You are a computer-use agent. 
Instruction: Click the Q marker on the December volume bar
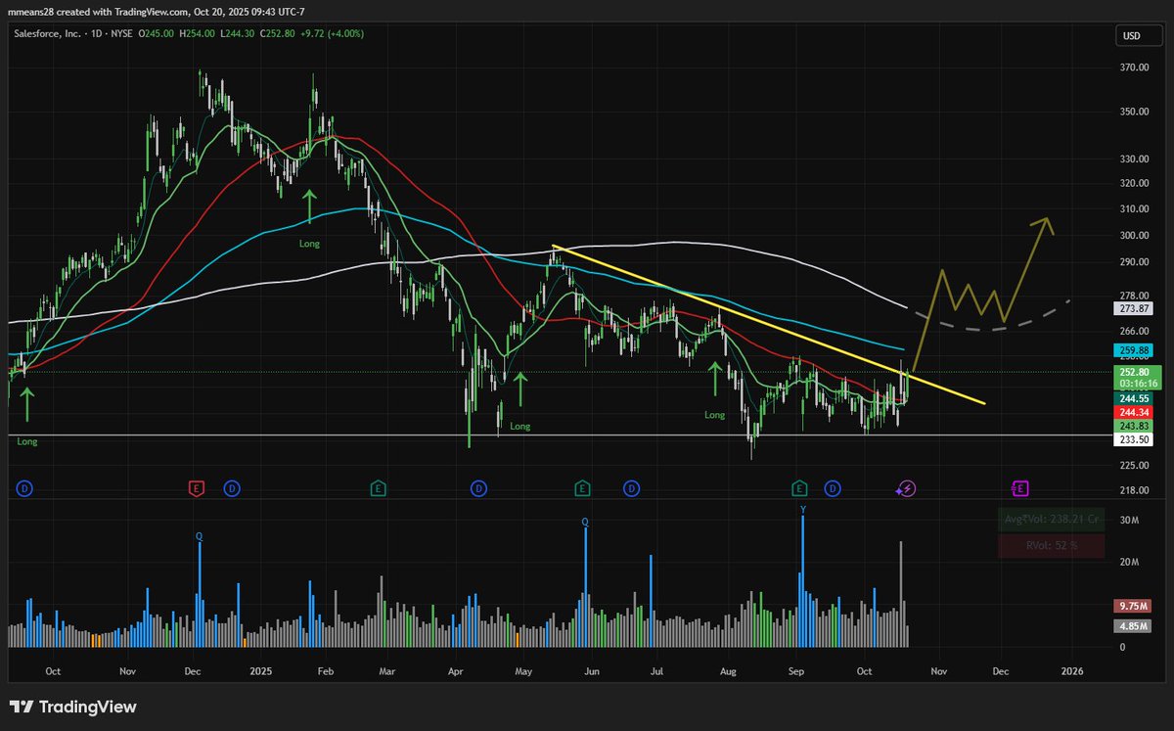tap(200, 536)
